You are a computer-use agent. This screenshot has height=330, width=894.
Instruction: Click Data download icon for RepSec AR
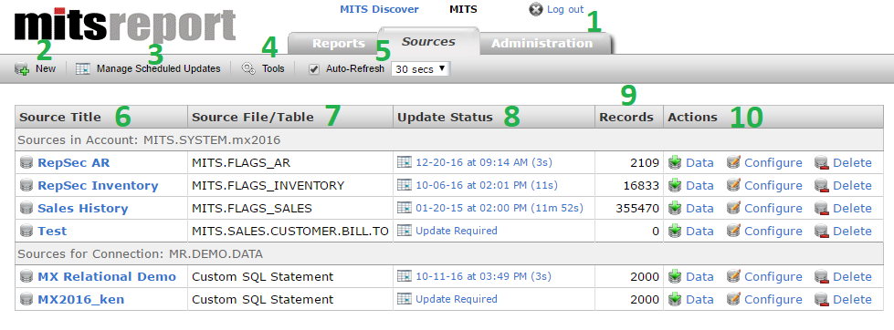pos(675,163)
